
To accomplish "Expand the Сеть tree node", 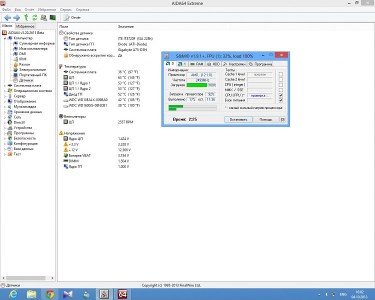I will [x=4, y=117].
